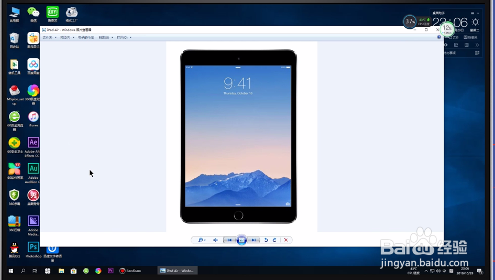The image size is (495, 280).
Task: Click the blue help question mark icon
Action: (x=439, y=37)
